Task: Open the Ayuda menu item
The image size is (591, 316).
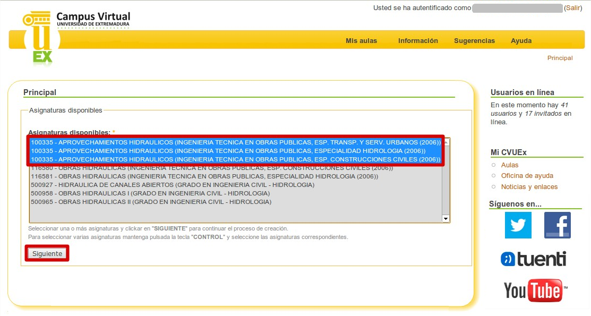Action: [x=521, y=41]
